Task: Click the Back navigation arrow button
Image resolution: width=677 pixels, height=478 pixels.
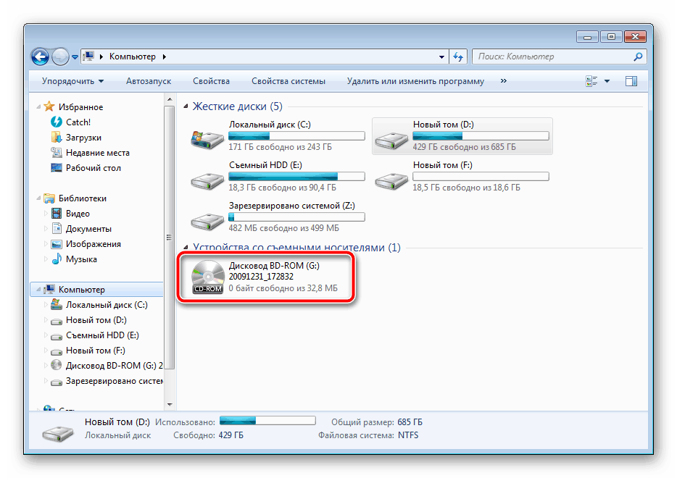Action: pyautogui.click(x=41, y=56)
